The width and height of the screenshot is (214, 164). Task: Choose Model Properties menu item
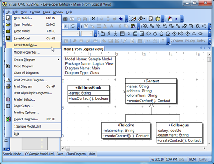coord(33,52)
